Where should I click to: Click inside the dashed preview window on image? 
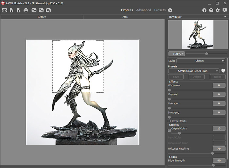coord(78,66)
